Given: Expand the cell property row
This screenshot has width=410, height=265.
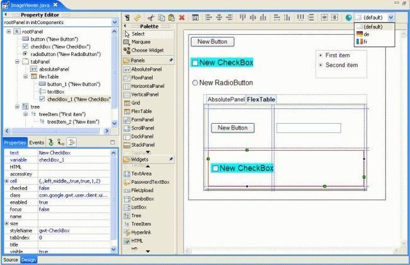Looking at the screenshot, I should (6, 181).
